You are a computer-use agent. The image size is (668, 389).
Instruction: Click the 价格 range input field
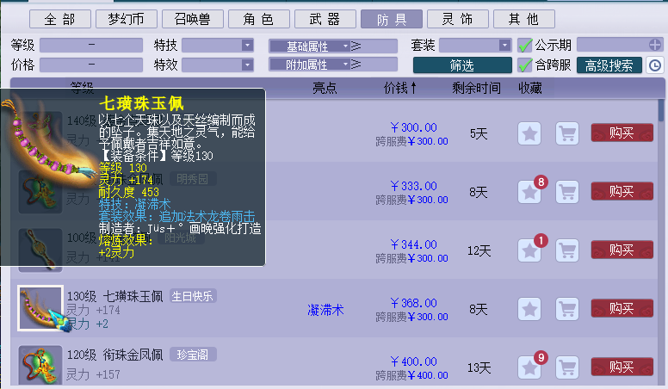pos(91,65)
